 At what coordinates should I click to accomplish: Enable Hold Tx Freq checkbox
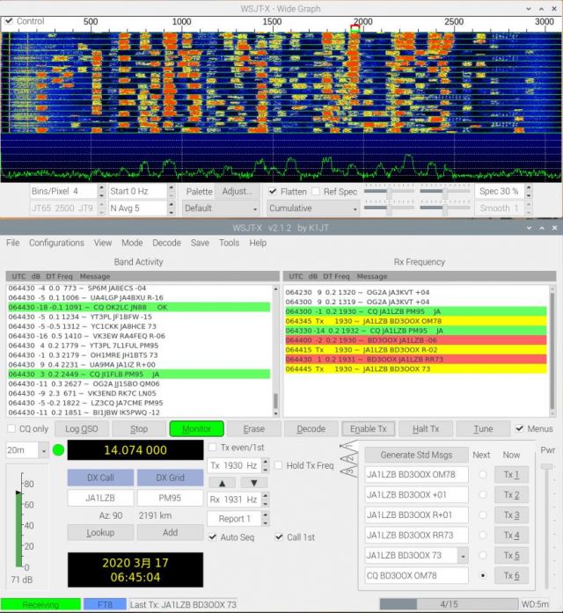278,465
